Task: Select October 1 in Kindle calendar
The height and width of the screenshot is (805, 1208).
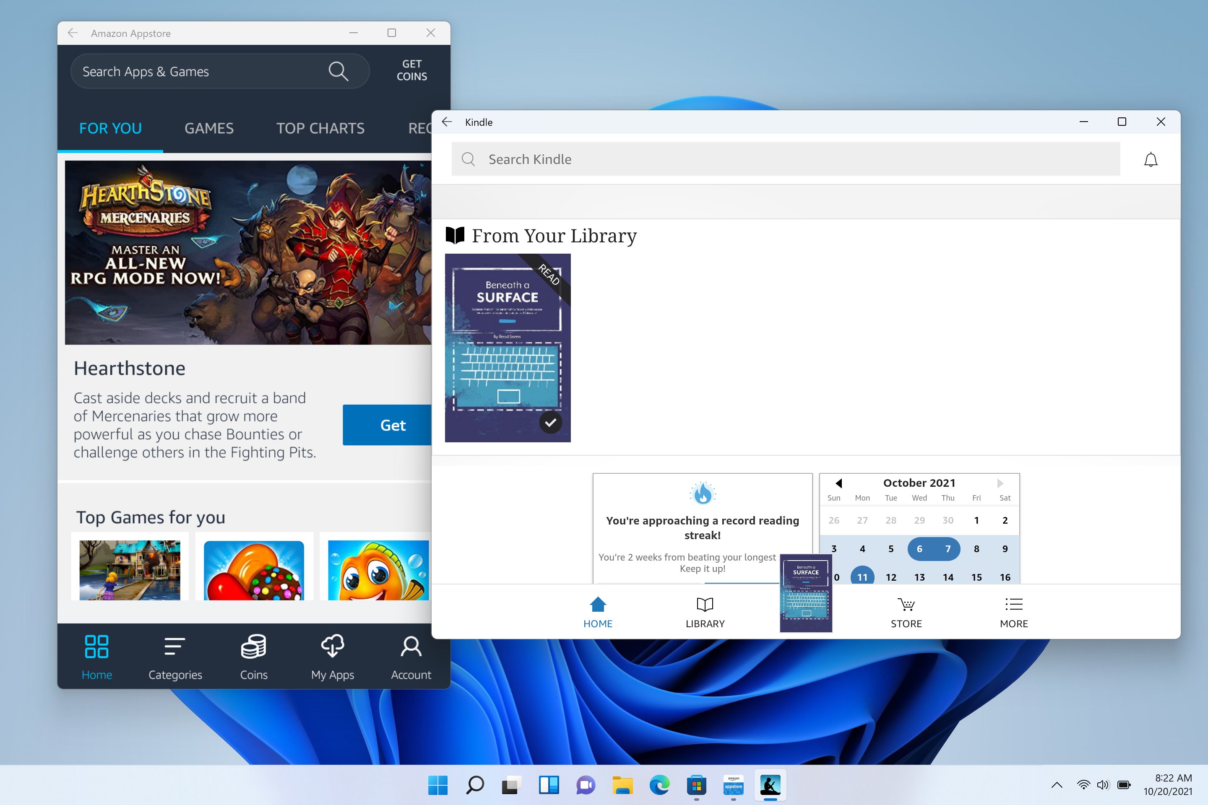Action: click(976, 520)
